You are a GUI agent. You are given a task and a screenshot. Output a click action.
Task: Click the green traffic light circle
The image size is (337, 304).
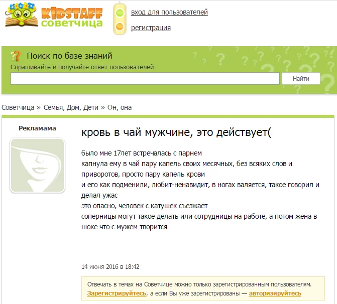(x=120, y=13)
